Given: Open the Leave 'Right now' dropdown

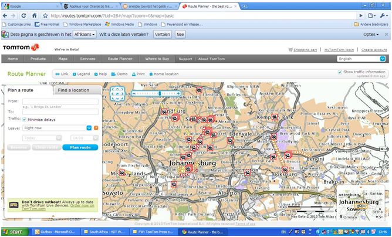Looking at the screenshot, I should 58,128.
